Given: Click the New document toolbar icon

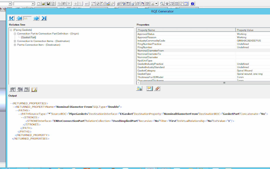Looking at the screenshot, I should [39, 3].
